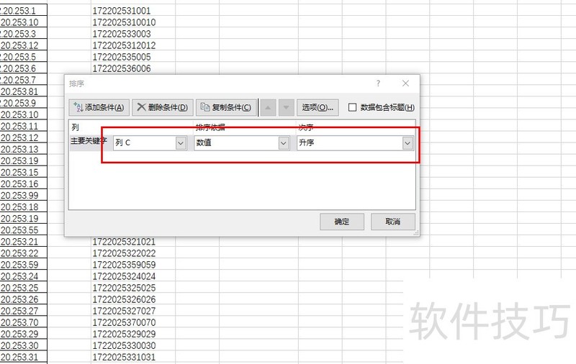Select IP cell ending 20.253.59
576x364 pixels.
(x=24, y=265)
